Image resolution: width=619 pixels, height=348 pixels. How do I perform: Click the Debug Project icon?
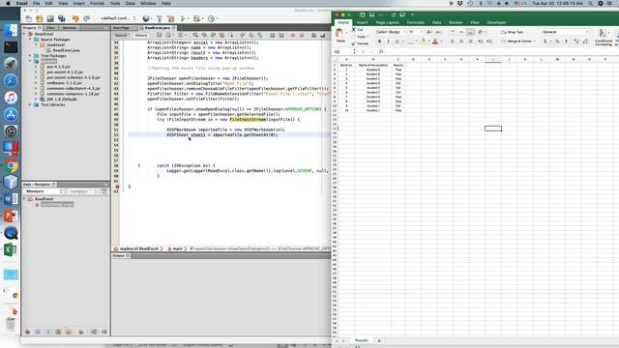[196, 18]
